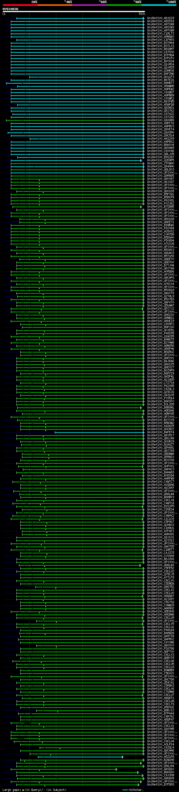Click the orange ~40% identity legend bar
The width and height of the screenshot is (179, 792).
55,5
